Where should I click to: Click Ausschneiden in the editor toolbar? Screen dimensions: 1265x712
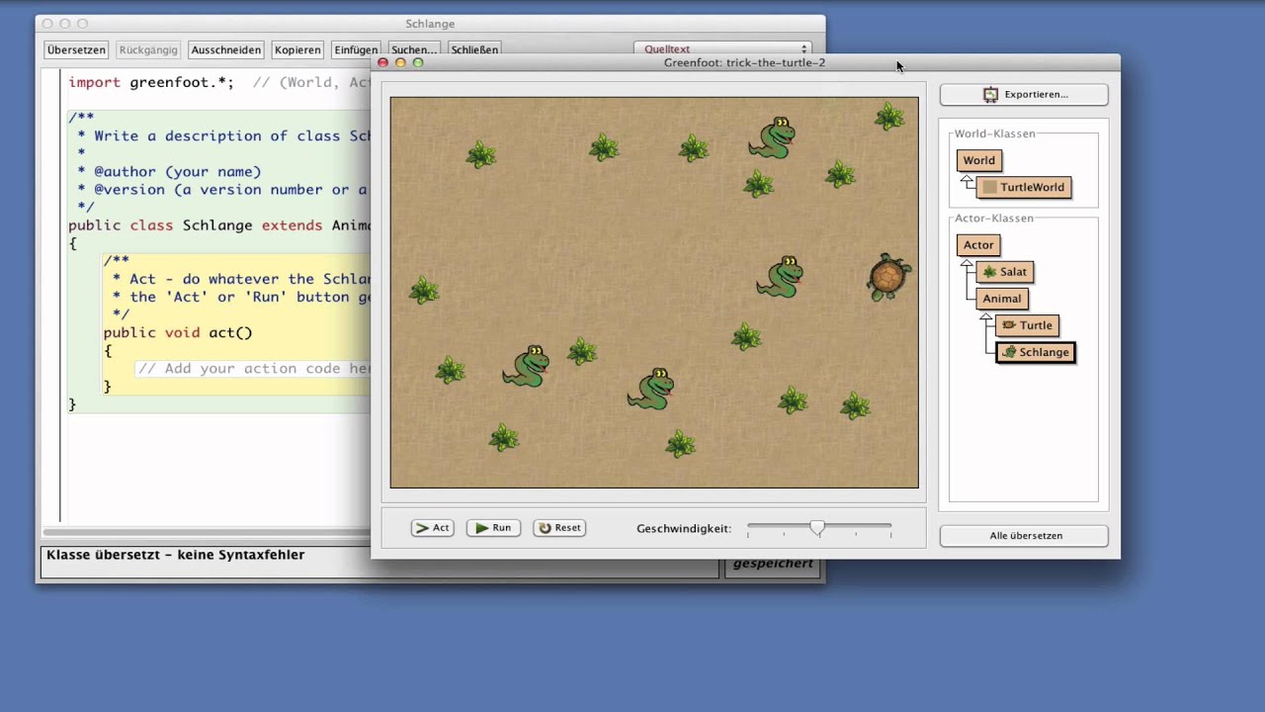coord(226,49)
